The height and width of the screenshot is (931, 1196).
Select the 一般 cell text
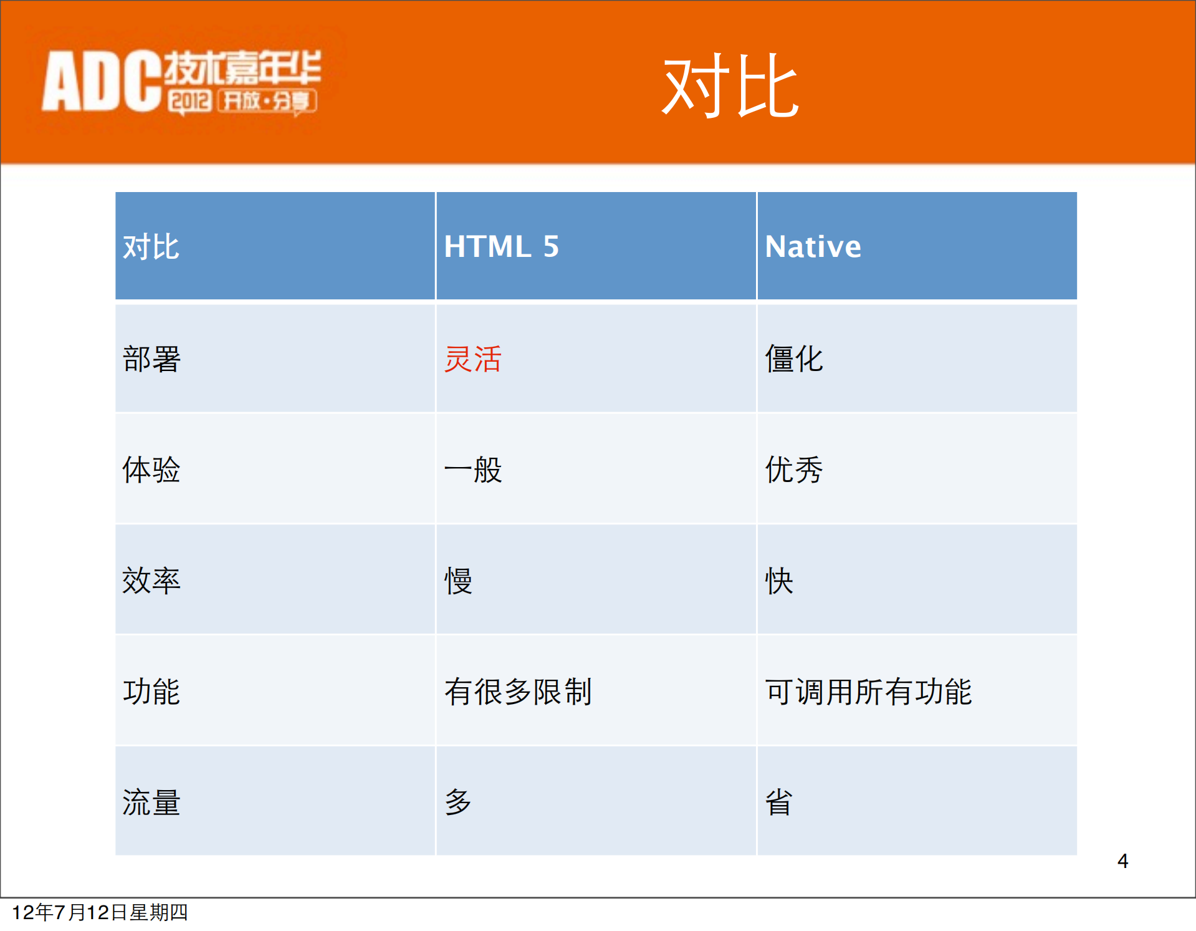(473, 471)
